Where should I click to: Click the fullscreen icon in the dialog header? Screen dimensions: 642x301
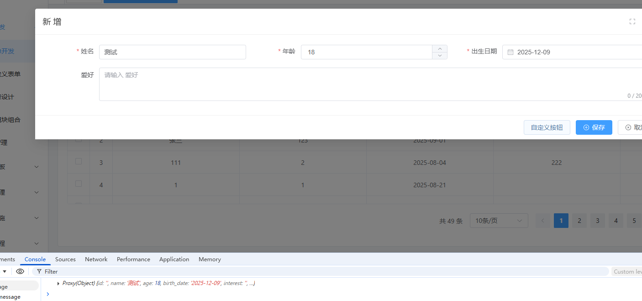[632, 21]
